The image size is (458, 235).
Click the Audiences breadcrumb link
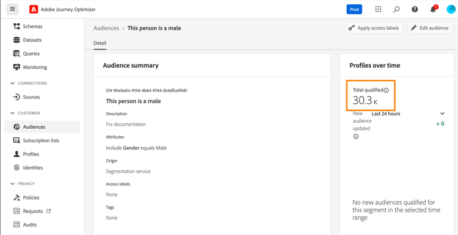(x=106, y=28)
